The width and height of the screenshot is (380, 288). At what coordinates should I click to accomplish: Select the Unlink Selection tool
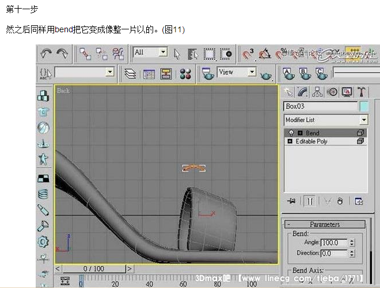[101, 54]
